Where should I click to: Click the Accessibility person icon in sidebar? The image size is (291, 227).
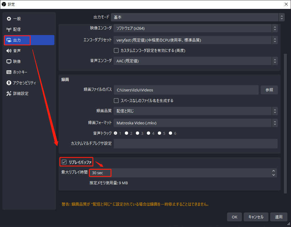tap(9, 83)
